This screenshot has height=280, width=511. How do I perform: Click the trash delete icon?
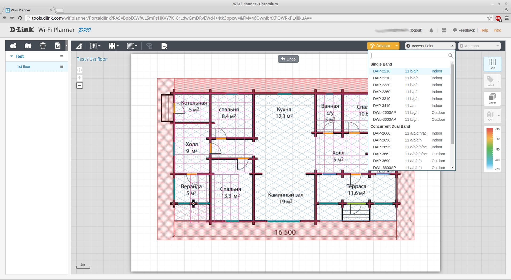[43, 46]
